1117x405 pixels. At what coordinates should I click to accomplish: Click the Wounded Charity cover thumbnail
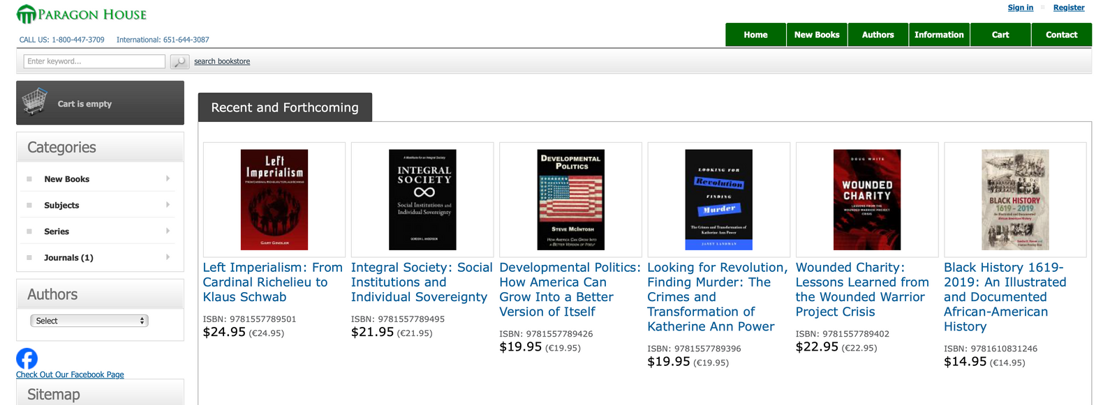(866, 200)
